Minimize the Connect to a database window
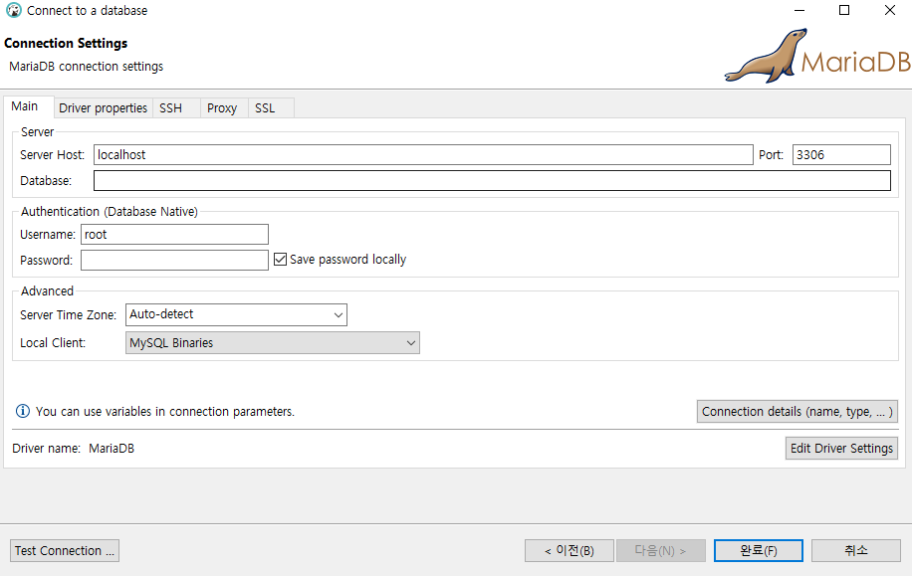The width and height of the screenshot is (912, 576). pos(799,10)
